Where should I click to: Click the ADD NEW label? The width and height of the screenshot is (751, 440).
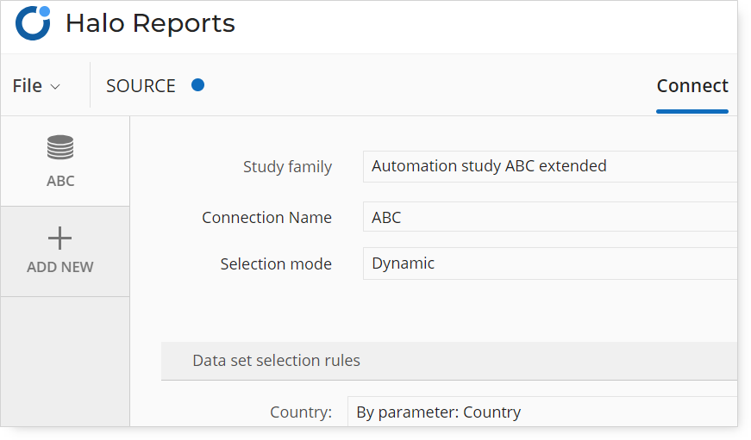(60, 267)
